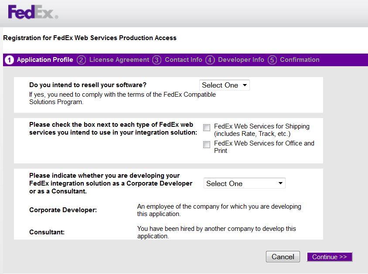This screenshot has height=274, width=368.
Task: Click the shipping services checkbox label text
Action: (262, 130)
